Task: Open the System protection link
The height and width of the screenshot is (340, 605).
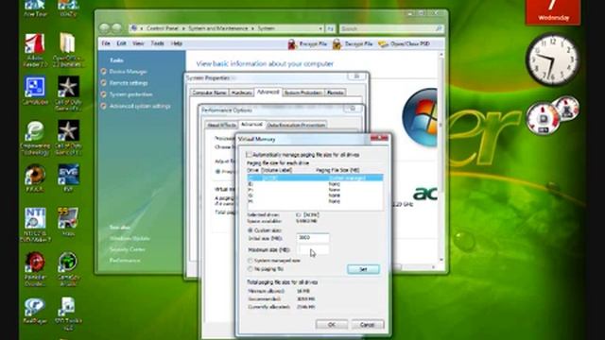Action: click(x=130, y=94)
